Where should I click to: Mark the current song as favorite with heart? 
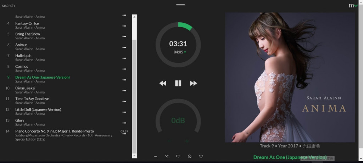point(201,156)
